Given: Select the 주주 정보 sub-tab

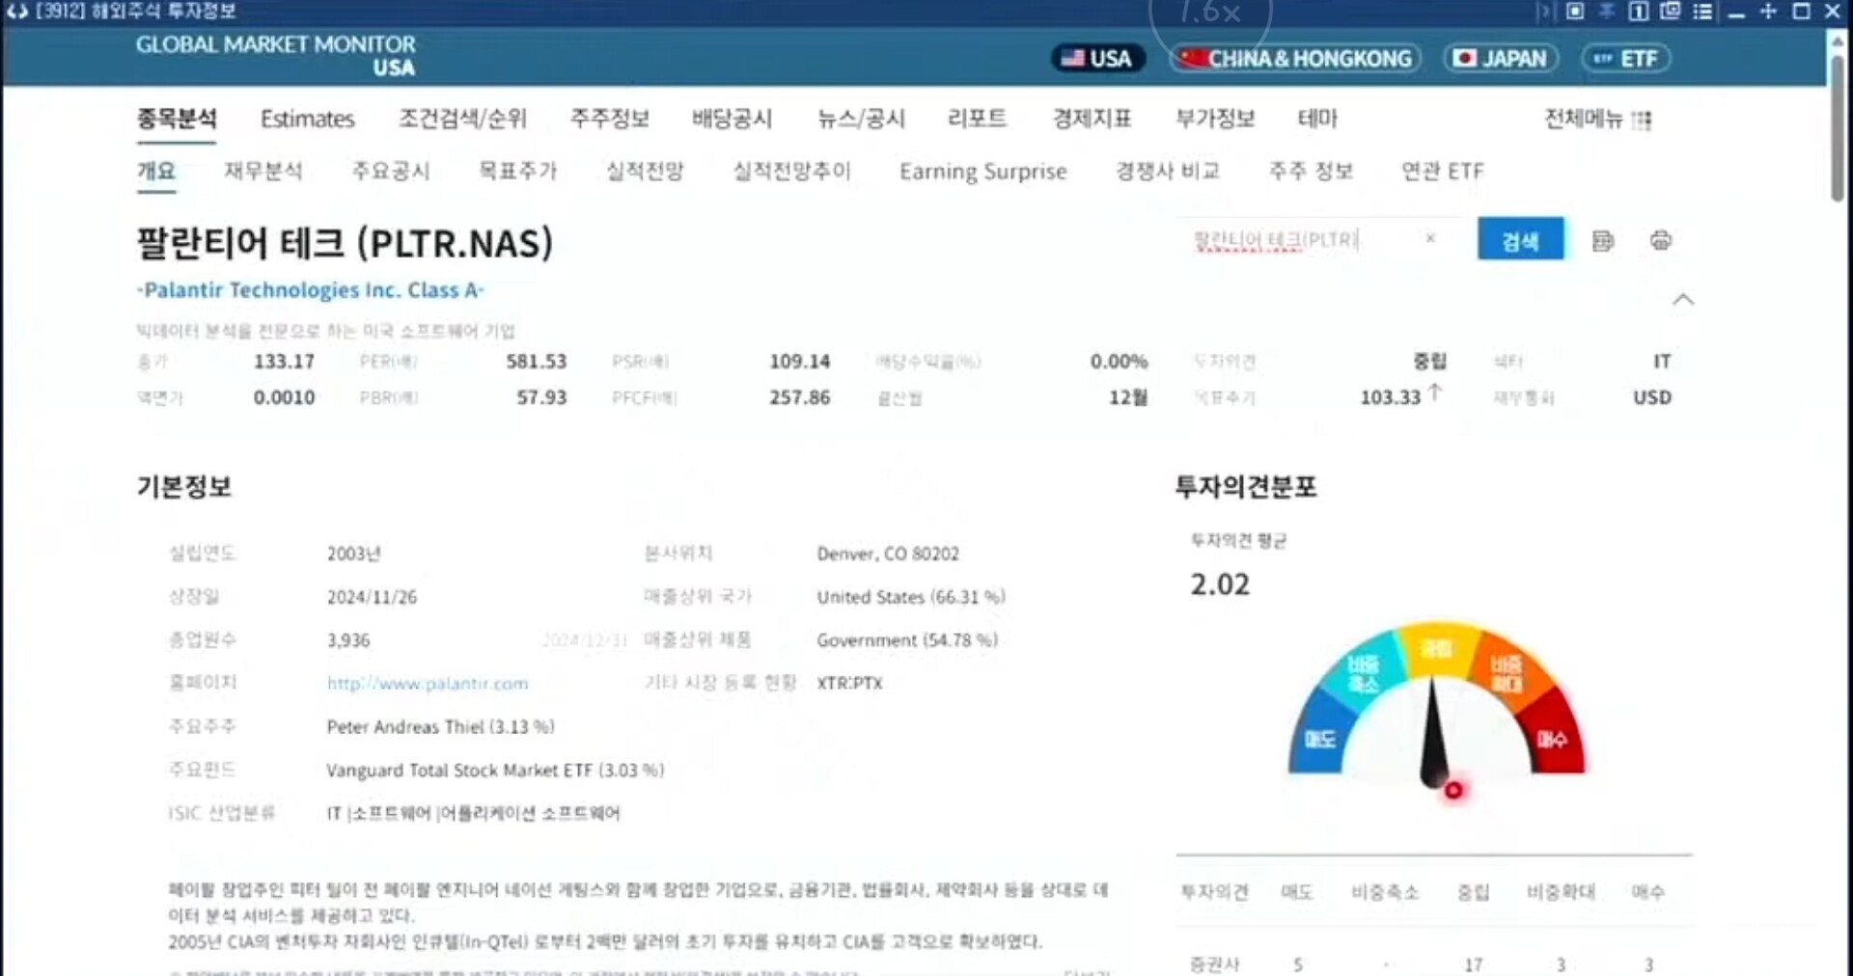Looking at the screenshot, I should 1312,171.
